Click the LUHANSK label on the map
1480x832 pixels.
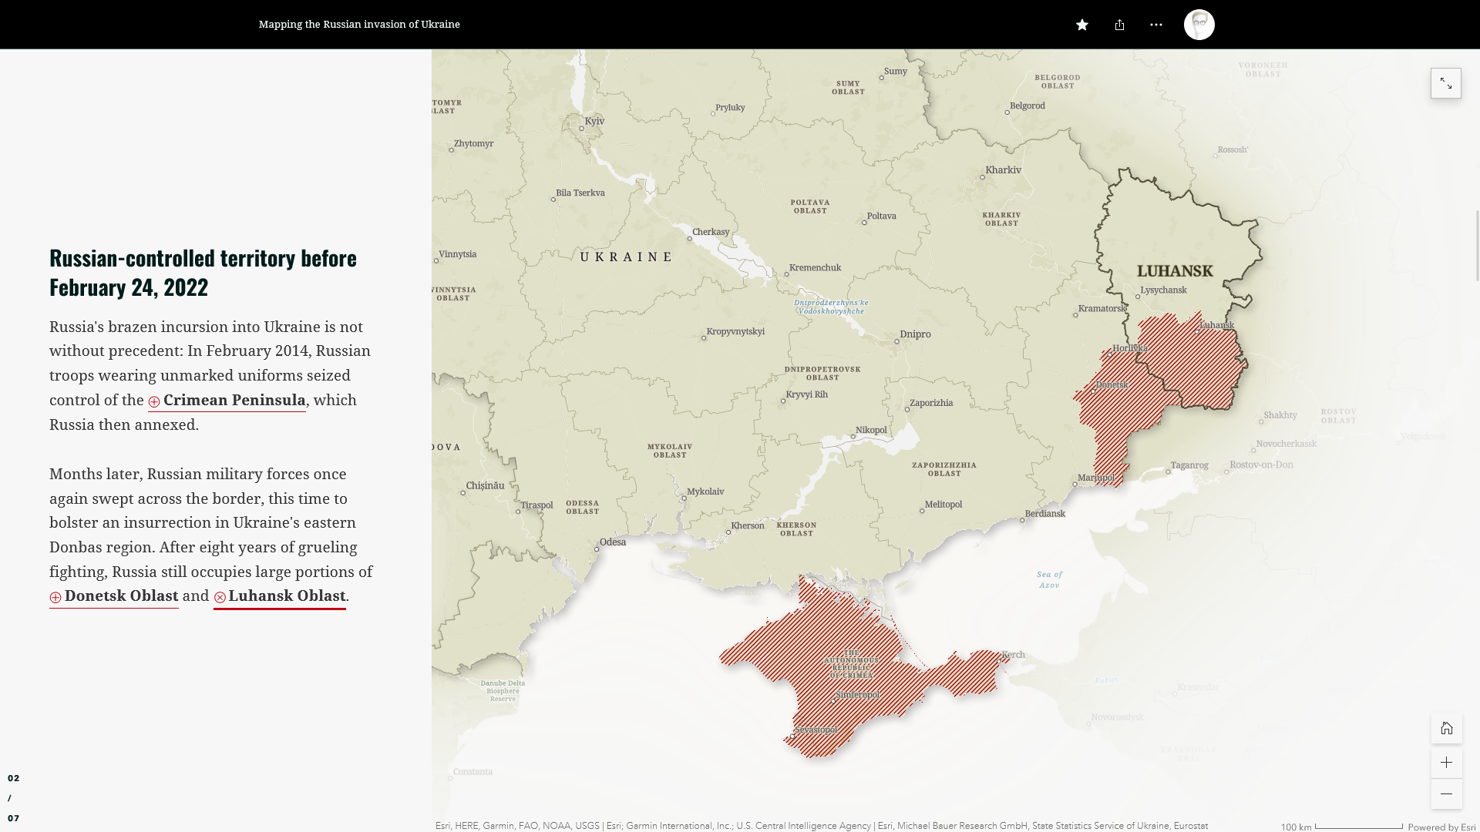point(1175,271)
